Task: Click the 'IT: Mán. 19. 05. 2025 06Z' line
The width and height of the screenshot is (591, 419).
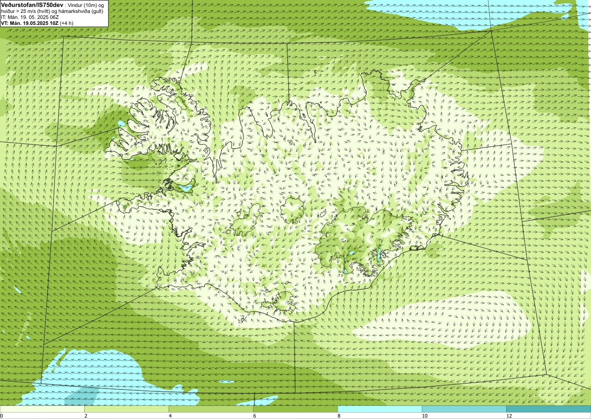Action: pos(30,17)
